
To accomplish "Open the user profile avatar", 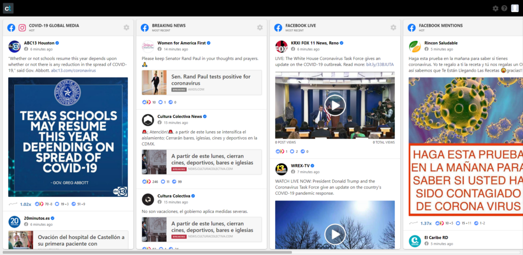I will [515, 8].
